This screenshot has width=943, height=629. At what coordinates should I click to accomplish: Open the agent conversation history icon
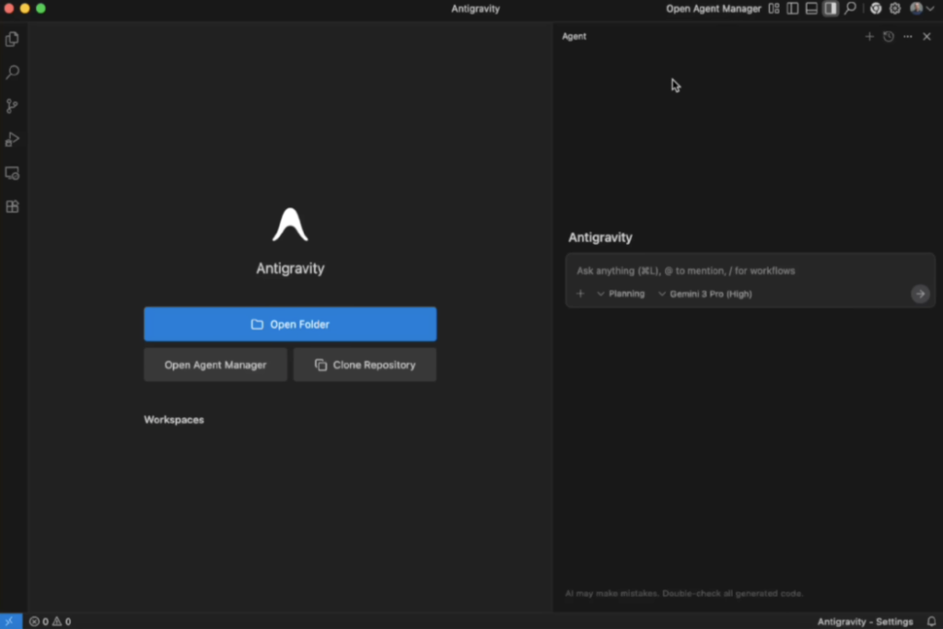888,37
